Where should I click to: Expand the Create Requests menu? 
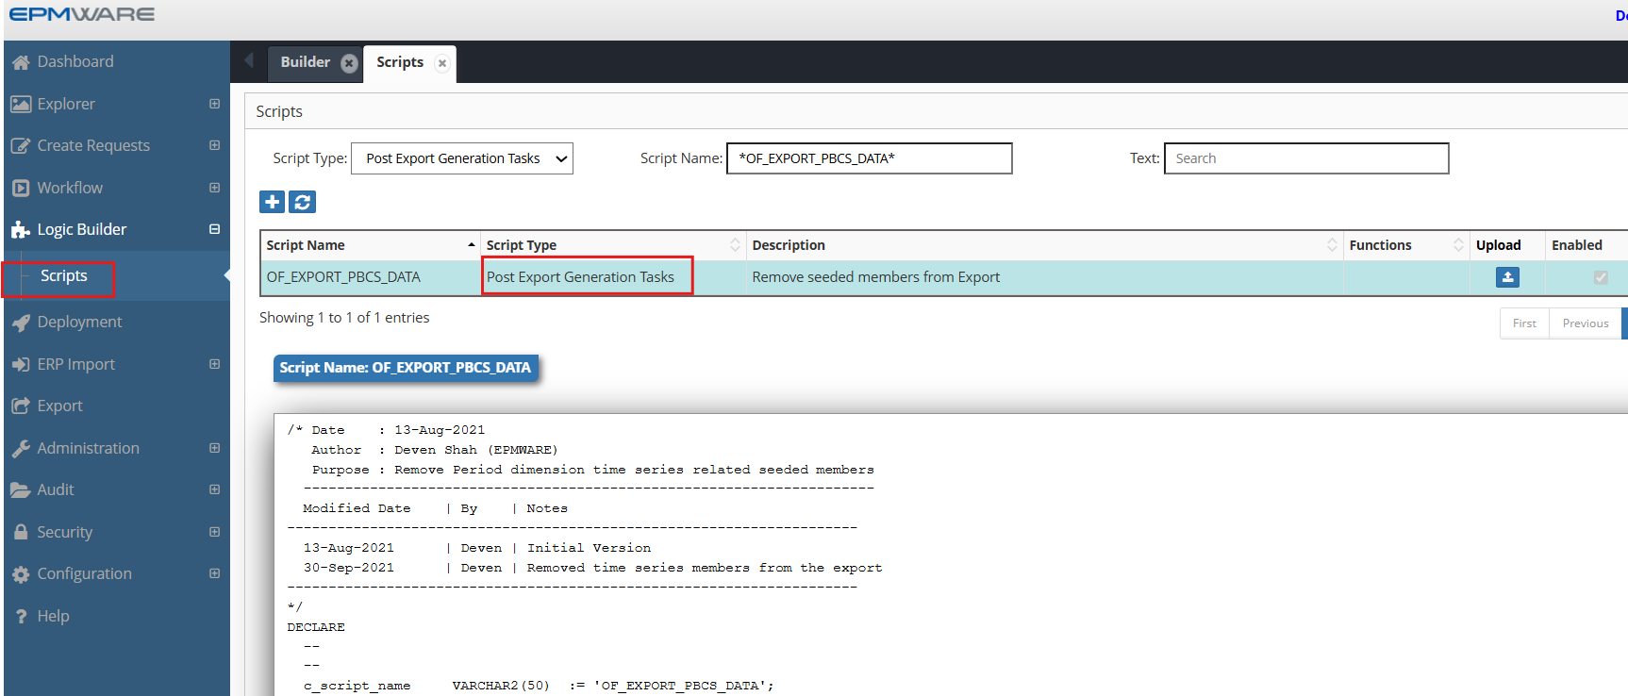(x=214, y=145)
